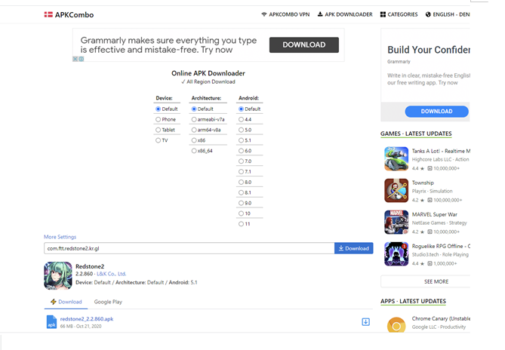Select Android 5.1 version
The height and width of the screenshot is (350, 505).
pos(241,140)
